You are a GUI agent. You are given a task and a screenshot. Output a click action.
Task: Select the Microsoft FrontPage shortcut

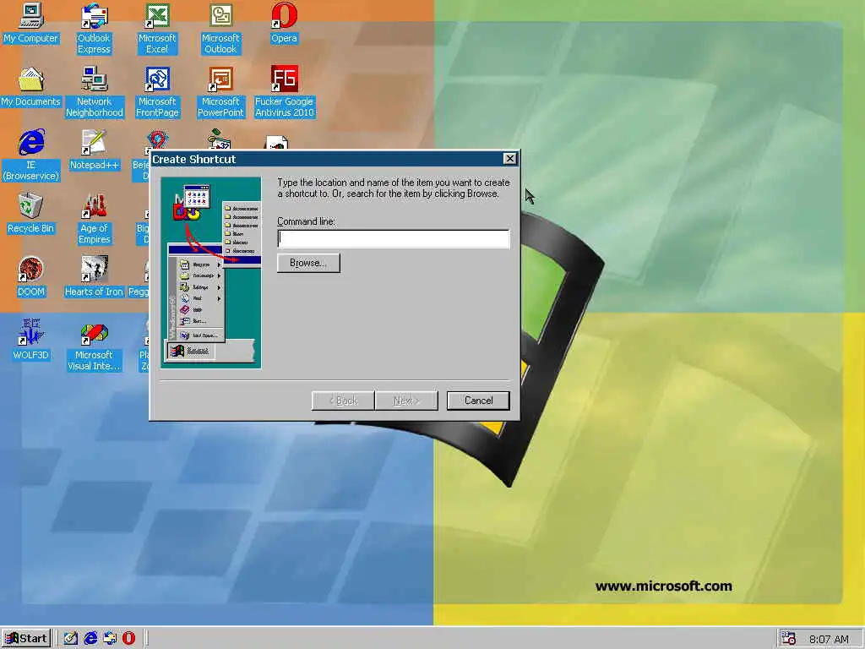(x=157, y=92)
